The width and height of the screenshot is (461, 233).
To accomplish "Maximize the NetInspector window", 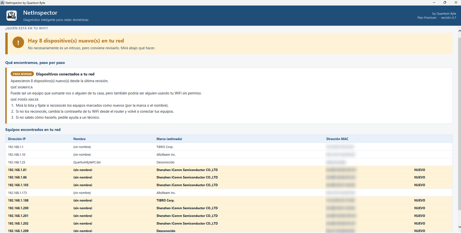I will [x=445, y=2].
